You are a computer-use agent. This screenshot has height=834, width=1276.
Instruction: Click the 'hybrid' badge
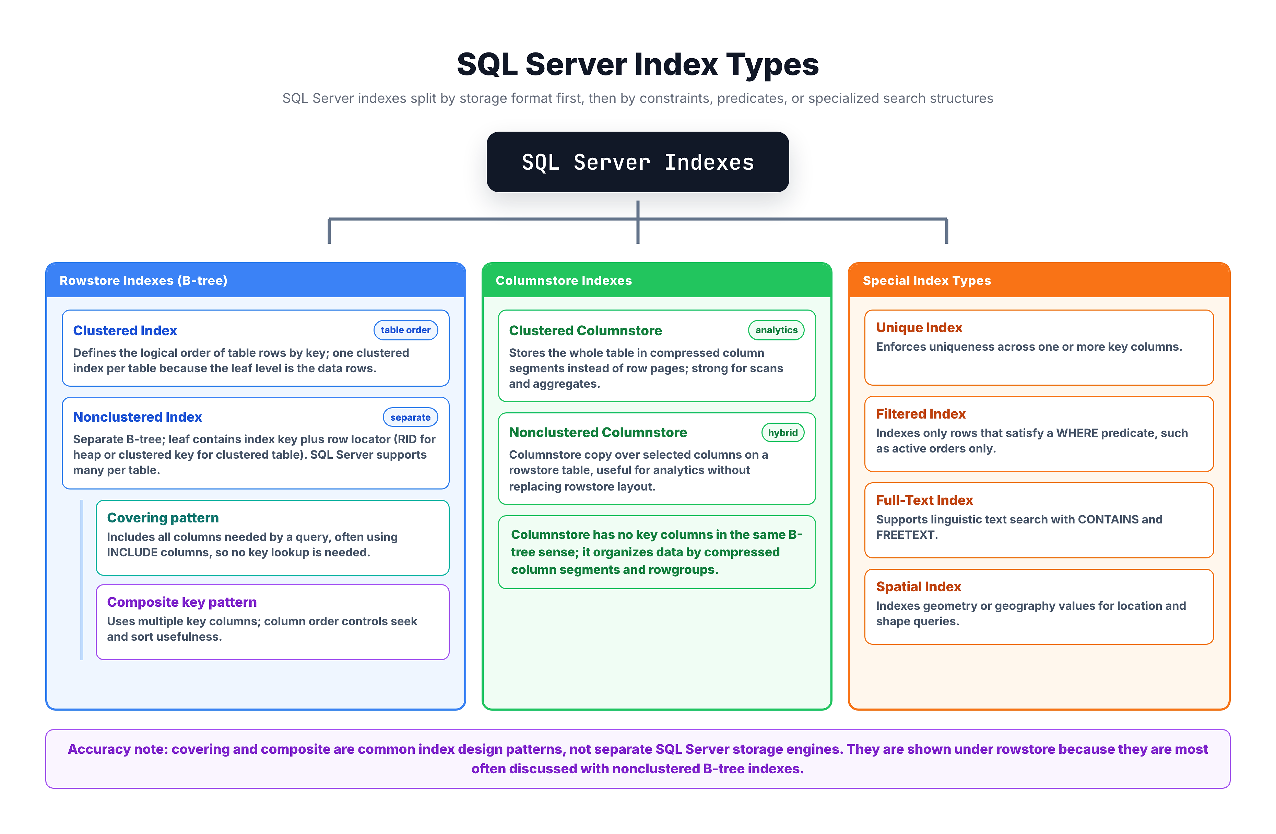pos(783,432)
